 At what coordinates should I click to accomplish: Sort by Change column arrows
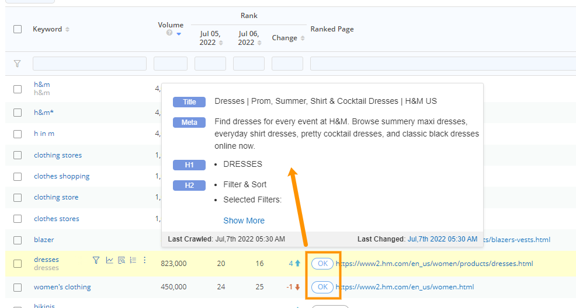pos(303,38)
